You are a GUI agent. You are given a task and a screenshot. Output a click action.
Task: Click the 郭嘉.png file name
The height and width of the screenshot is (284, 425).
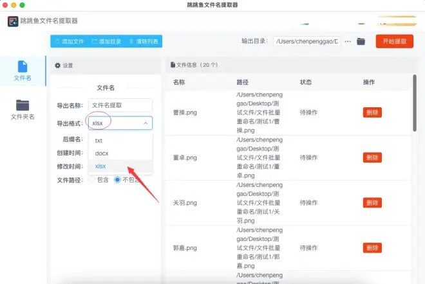click(x=185, y=248)
